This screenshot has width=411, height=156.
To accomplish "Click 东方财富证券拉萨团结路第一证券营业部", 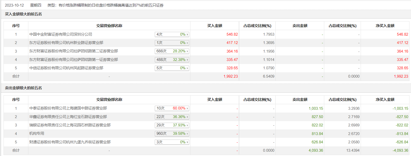I will click(74, 60).
